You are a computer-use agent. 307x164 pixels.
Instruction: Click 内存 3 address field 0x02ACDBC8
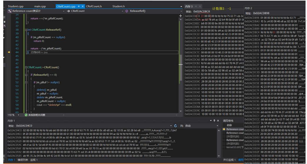pos(218,11)
